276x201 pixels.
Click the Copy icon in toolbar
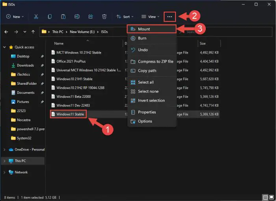50,17
